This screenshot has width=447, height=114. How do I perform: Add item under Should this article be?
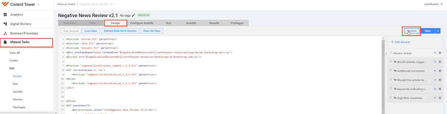click(435, 80)
